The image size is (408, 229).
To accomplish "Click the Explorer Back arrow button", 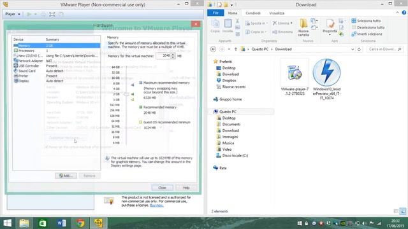I will tap(213, 49).
